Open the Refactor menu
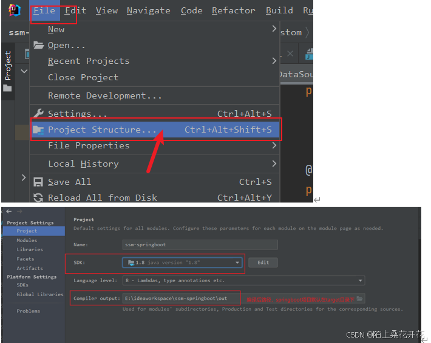431x343 pixels. coord(233,10)
